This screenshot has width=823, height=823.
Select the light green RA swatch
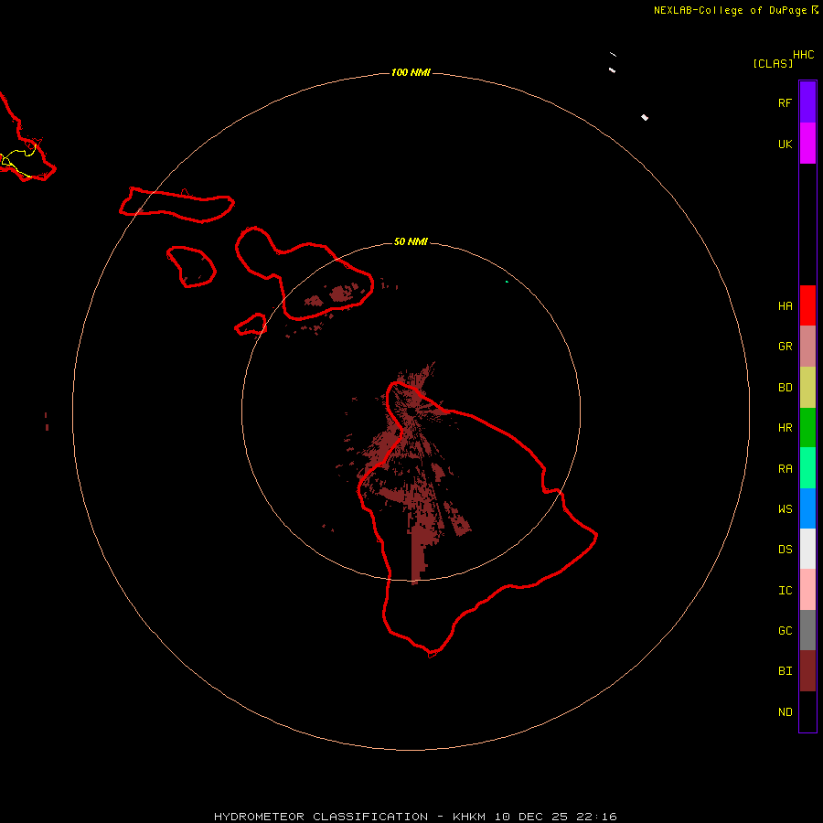tap(807, 468)
